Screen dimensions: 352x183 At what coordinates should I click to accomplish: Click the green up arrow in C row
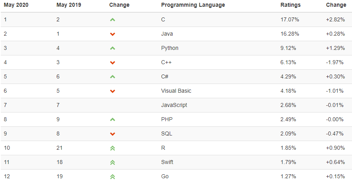point(112,20)
